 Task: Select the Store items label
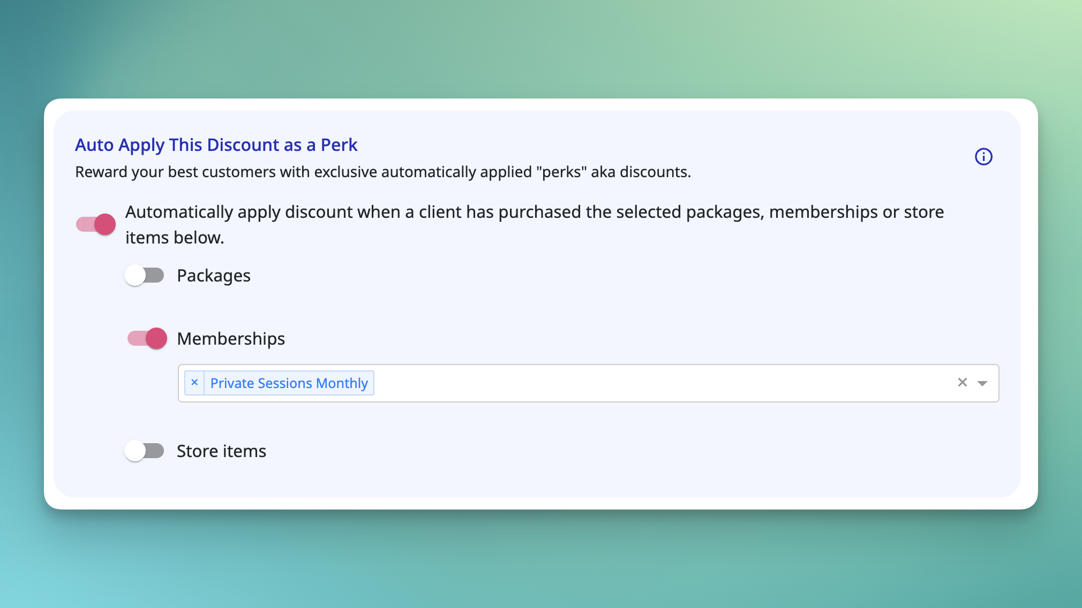(221, 451)
